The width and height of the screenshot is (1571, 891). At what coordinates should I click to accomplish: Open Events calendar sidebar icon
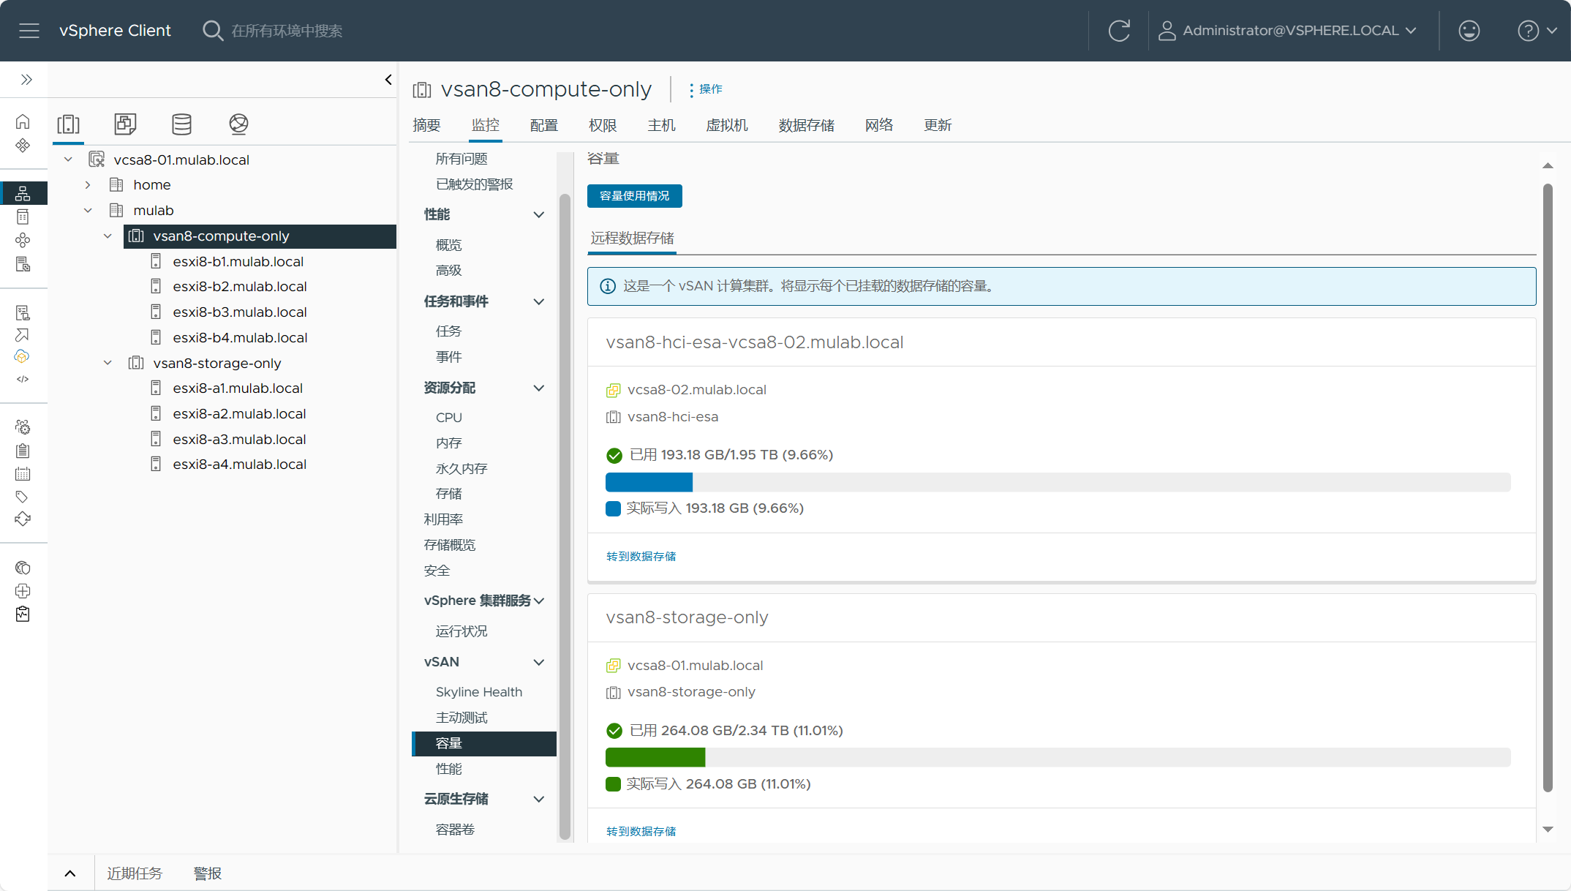23,474
